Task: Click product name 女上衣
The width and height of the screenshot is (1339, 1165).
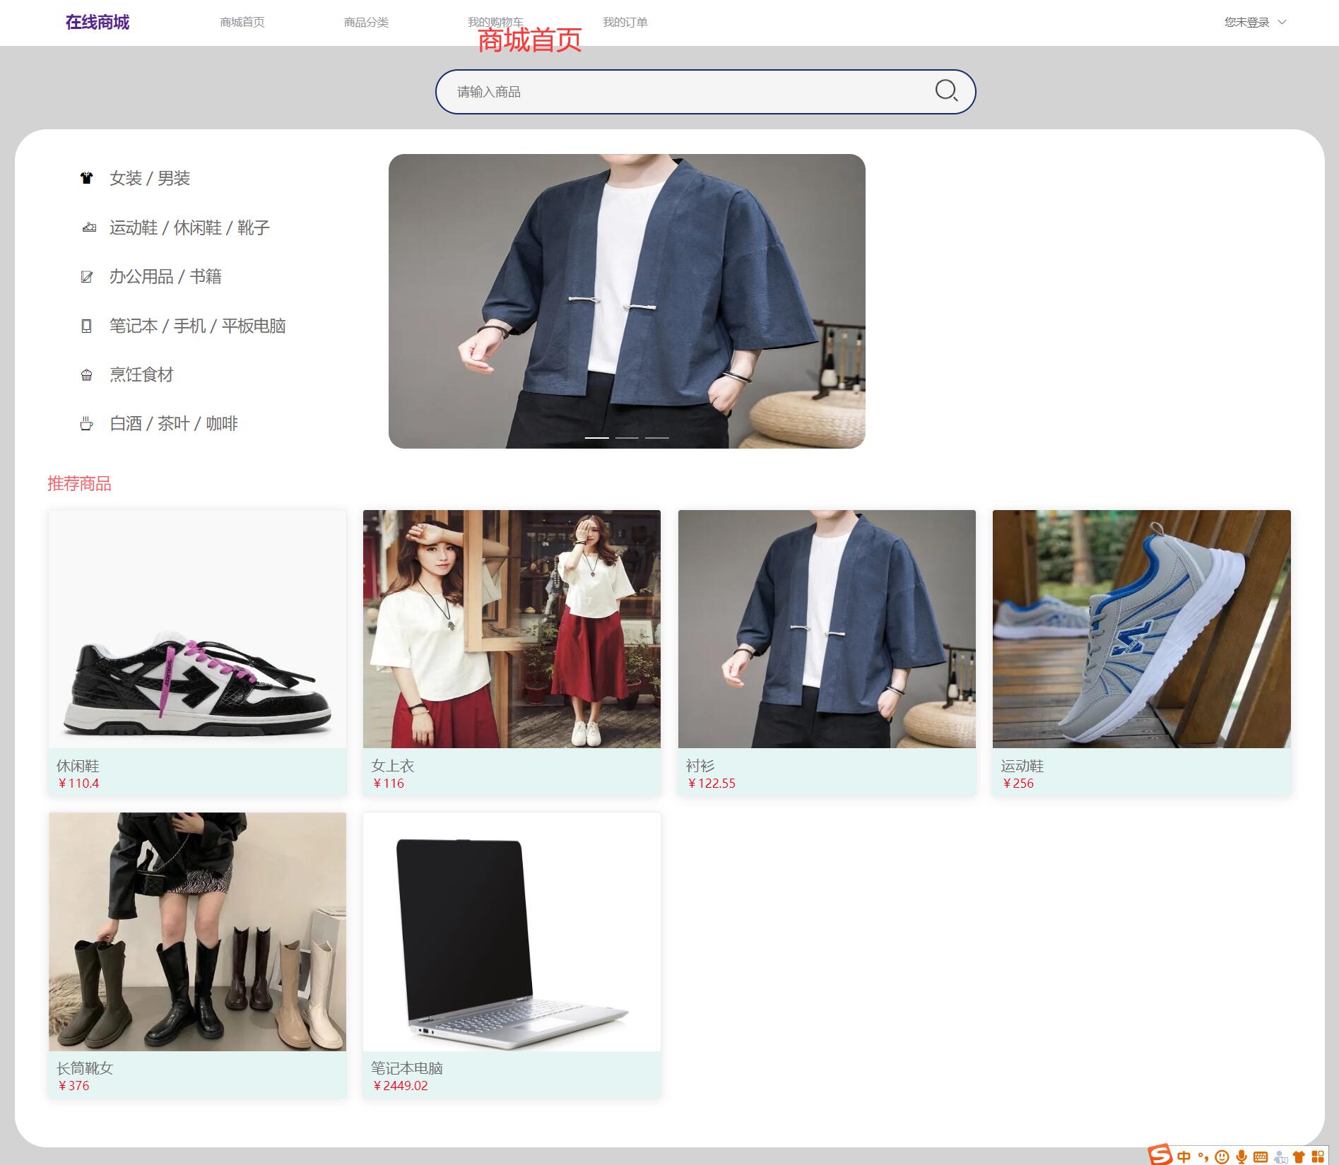Action: [393, 766]
